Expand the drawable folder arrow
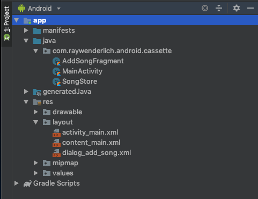Image resolution: width=258 pixels, height=199 pixels. [x=36, y=112]
